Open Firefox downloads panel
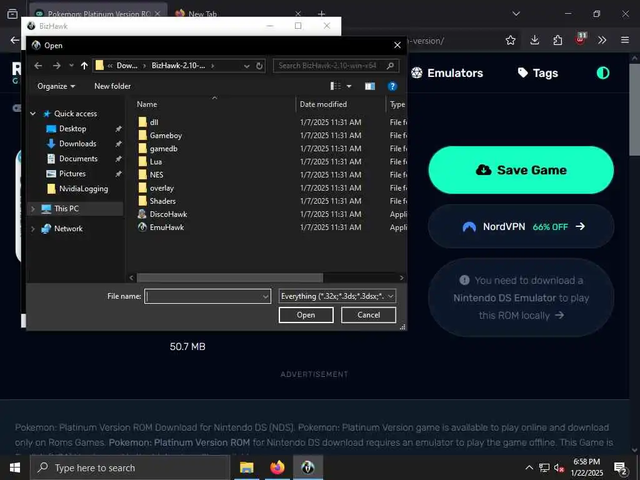 (x=535, y=40)
